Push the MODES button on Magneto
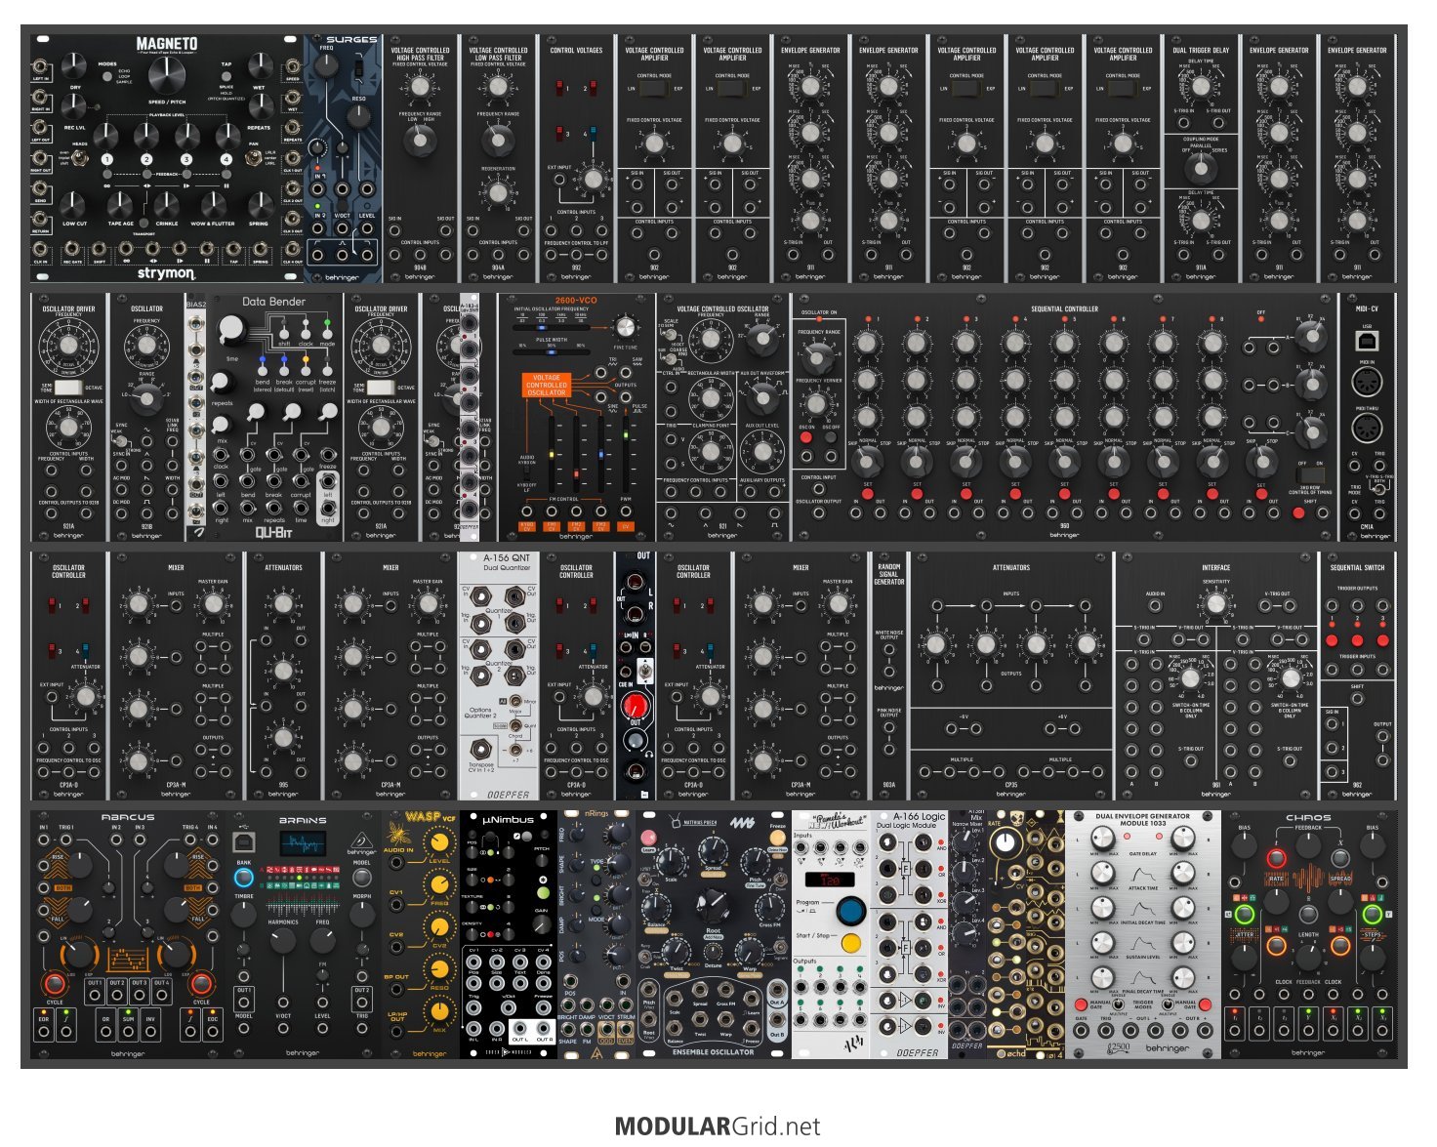Image resolution: width=1437 pixels, height=1147 pixels. click(x=107, y=75)
